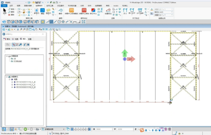Close the drawing center panel
211x135 pixels.
coord(43,34)
